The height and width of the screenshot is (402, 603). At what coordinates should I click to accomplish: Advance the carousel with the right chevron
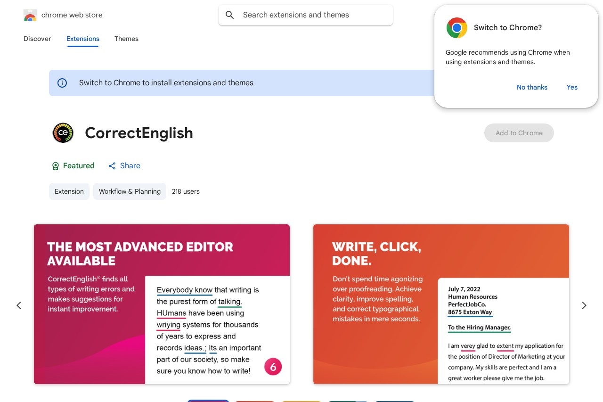584,305
